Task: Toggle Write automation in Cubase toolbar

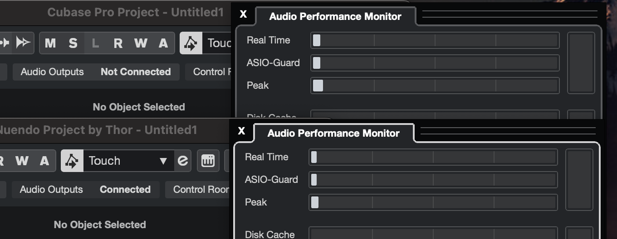Action: (x=141, y=43)
